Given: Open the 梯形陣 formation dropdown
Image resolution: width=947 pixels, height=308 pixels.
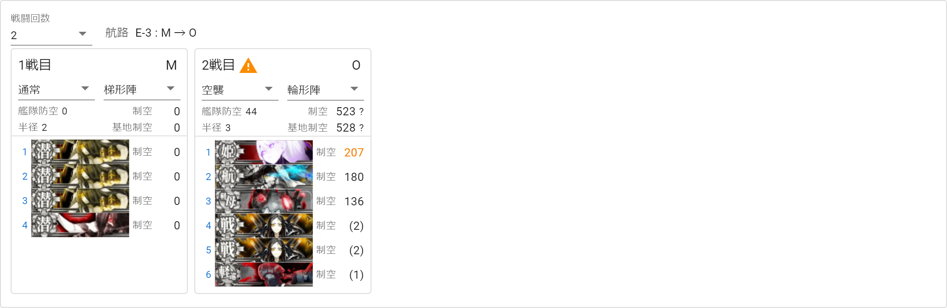Looking at the screenshot, I should [142, 90].
